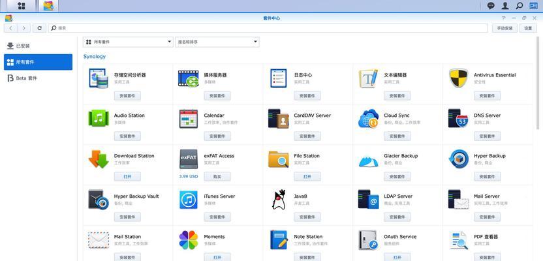Click the Moments flower icon
Viewport: 543px width, 261px height.
pos(189,240)
